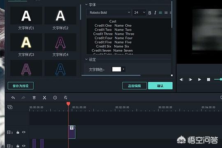Click the track 3 grid icon

tap(9, 132)
